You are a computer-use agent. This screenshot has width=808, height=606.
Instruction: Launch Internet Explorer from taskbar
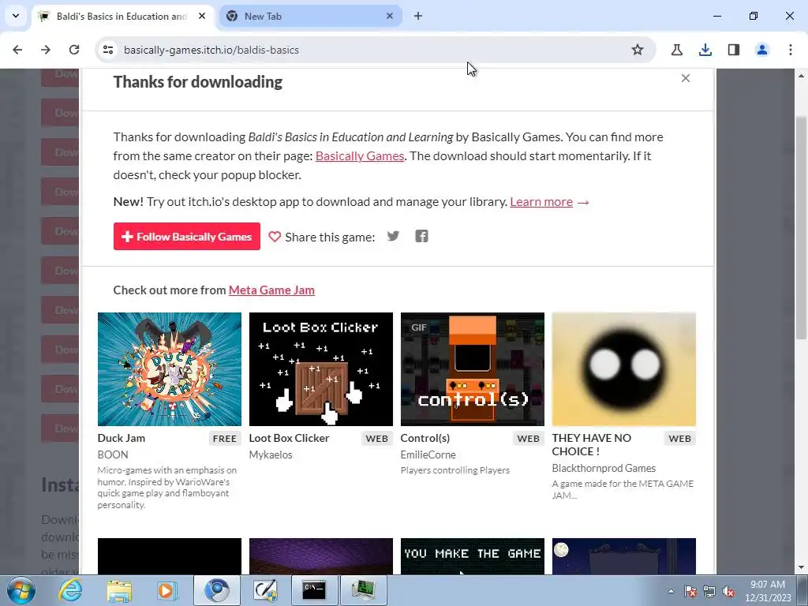(x=69, y=590)
